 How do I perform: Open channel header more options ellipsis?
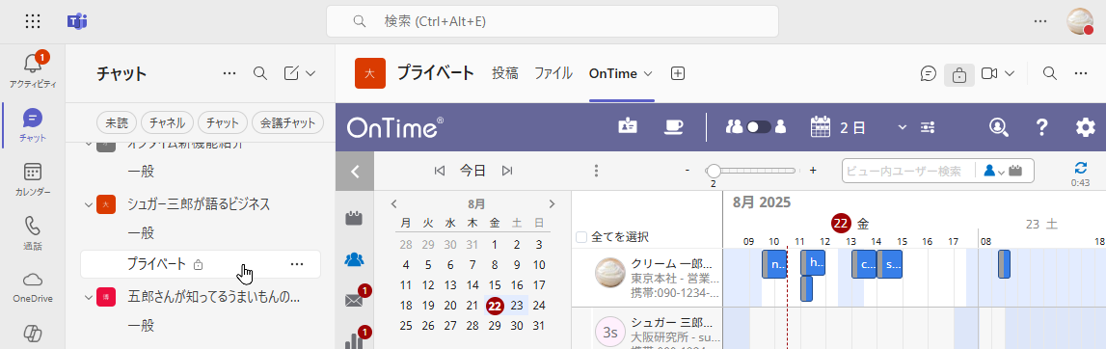coord(1081,73)
